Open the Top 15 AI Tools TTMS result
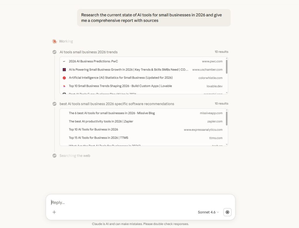Image resolution: width=299 pixels, height=228 pixels. 98,138
